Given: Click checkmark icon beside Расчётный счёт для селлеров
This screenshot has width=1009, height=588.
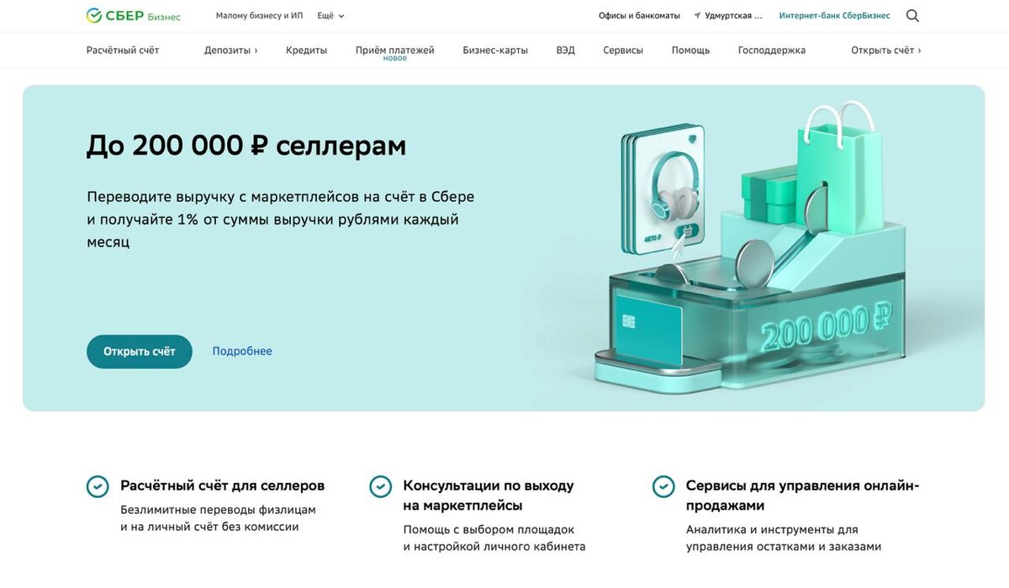Looking at the screenshot, I should point(98,486).
